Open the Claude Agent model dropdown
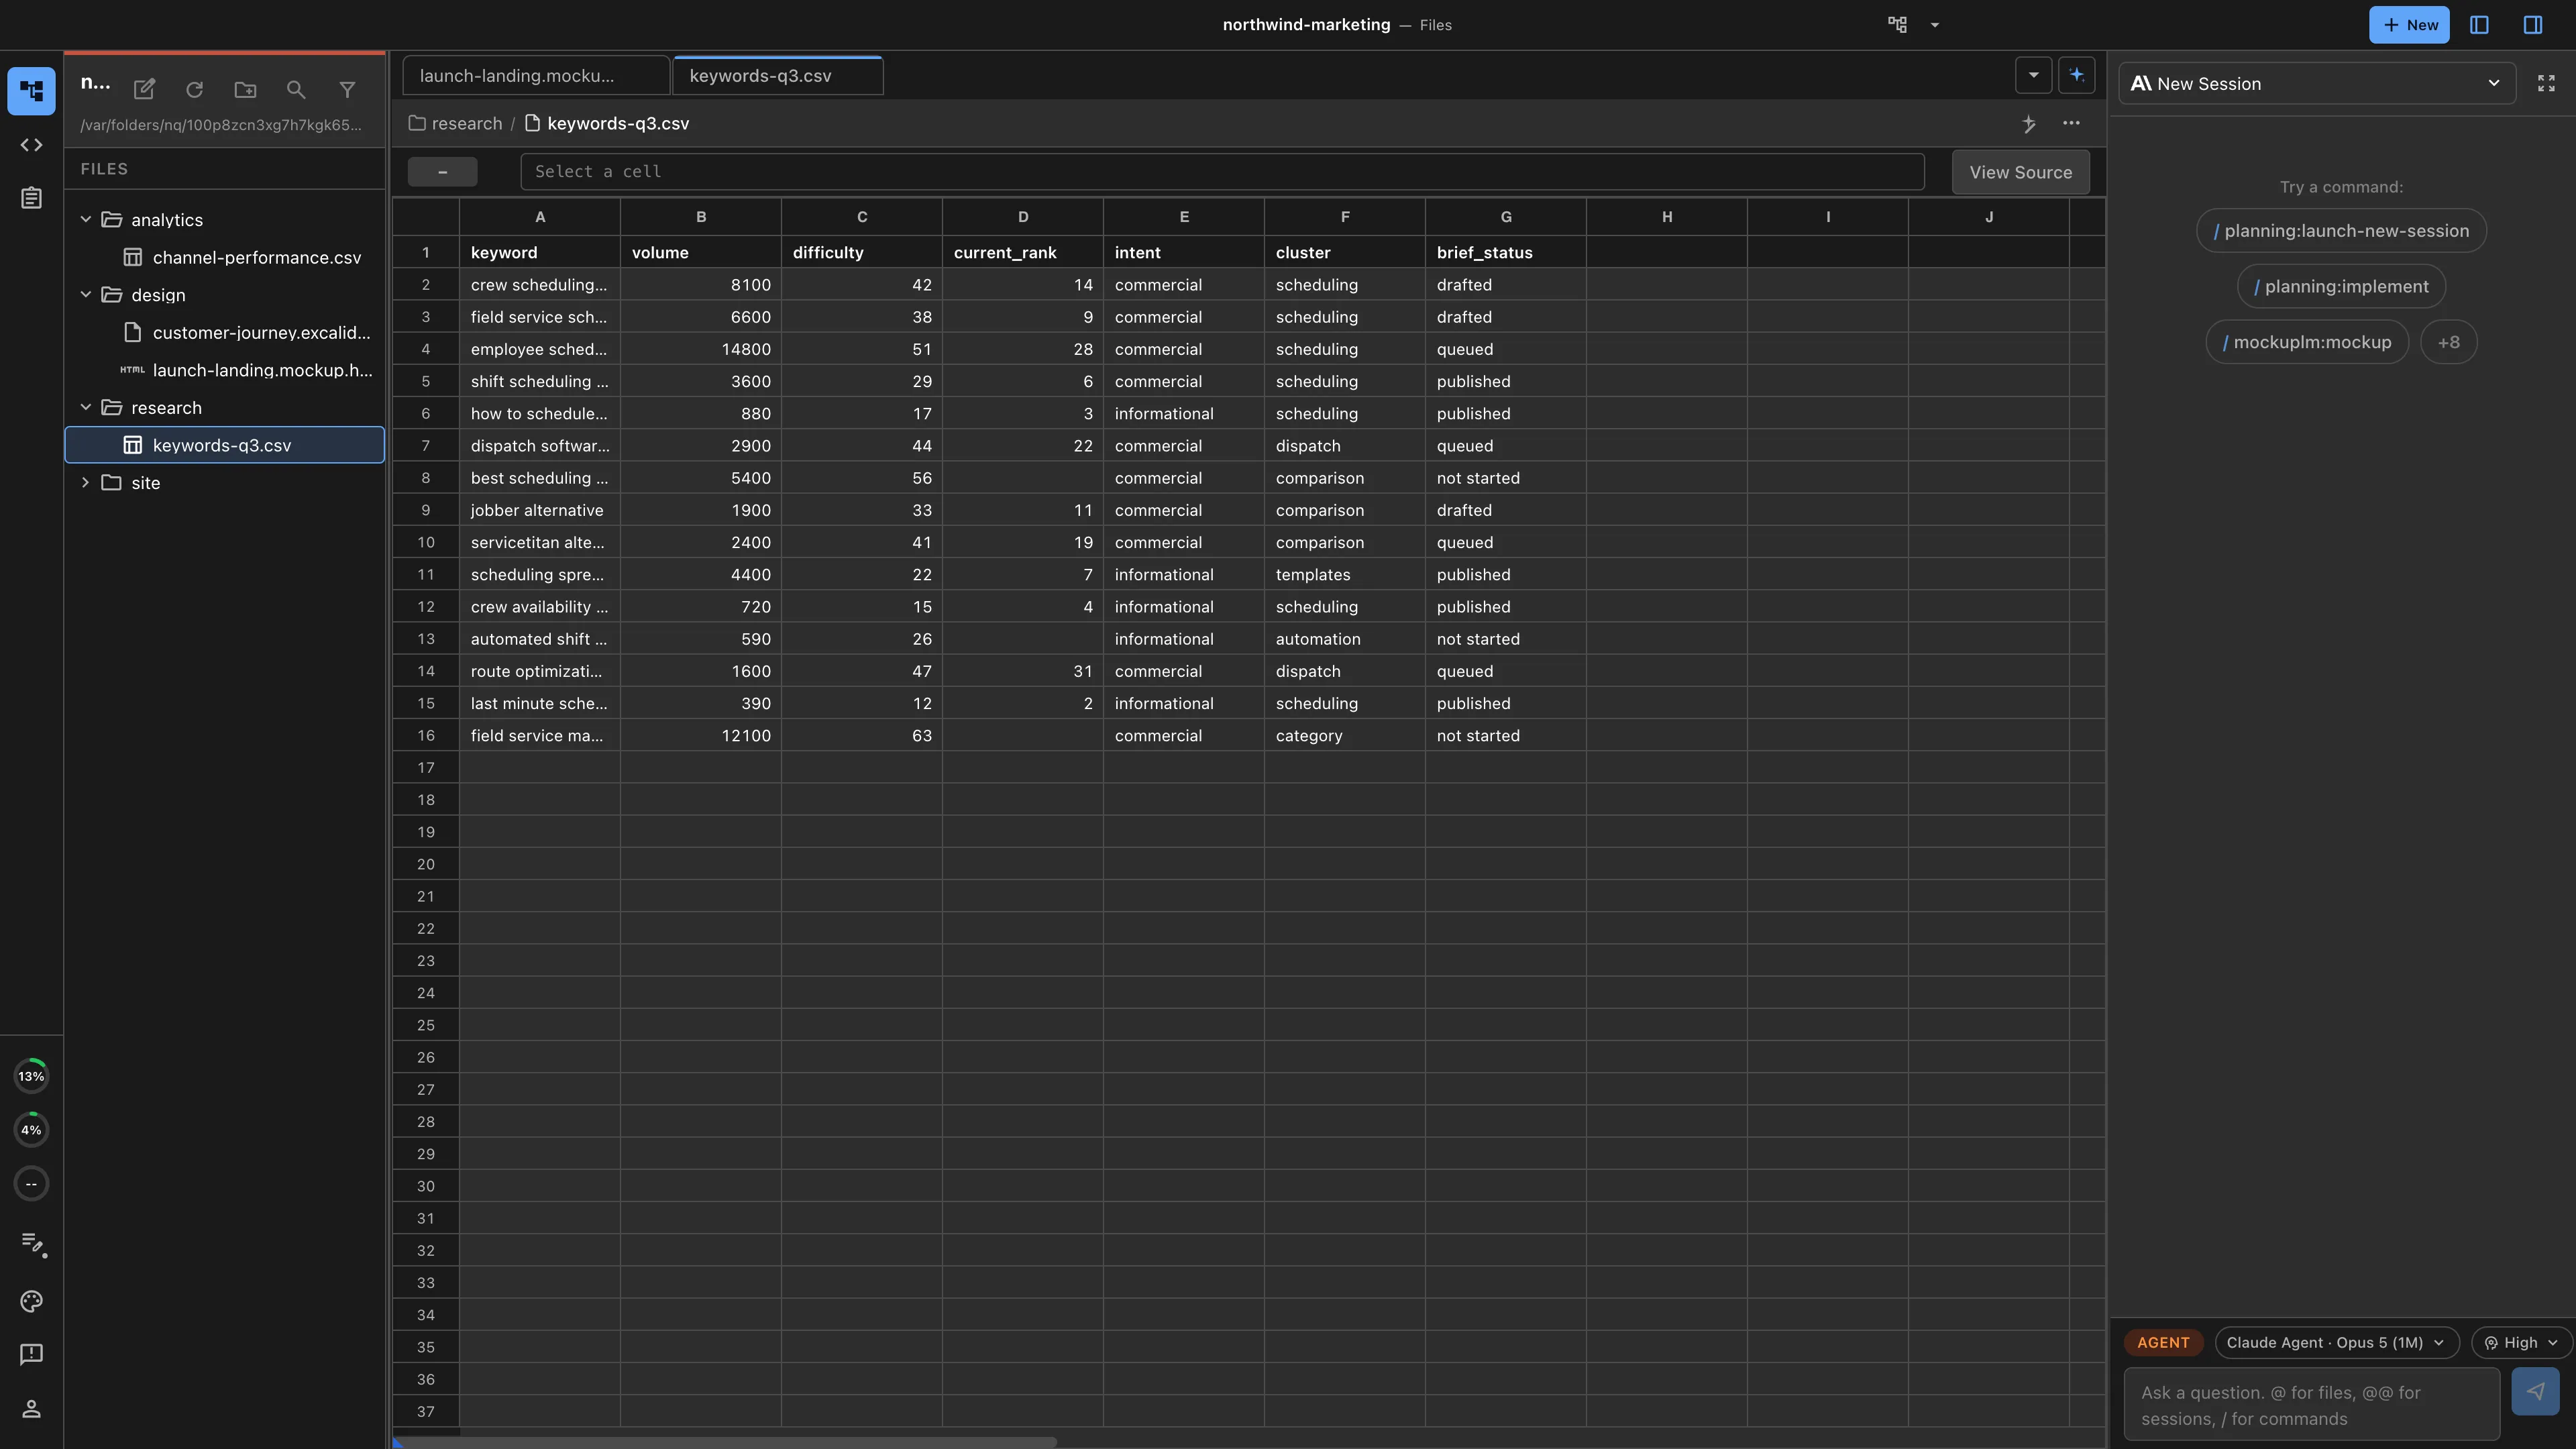This screenshot has width=2576, height=1449. (x=2337, y=1342)
